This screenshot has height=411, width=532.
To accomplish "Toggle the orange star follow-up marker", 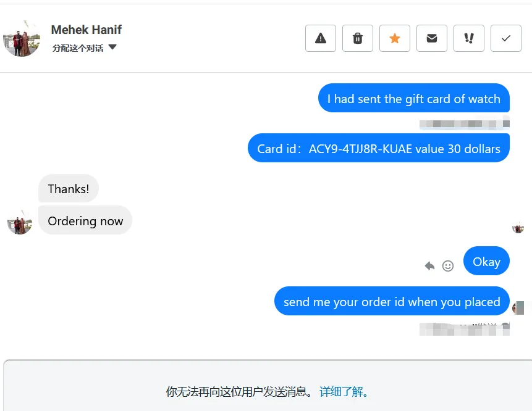I will pos(395,38).
